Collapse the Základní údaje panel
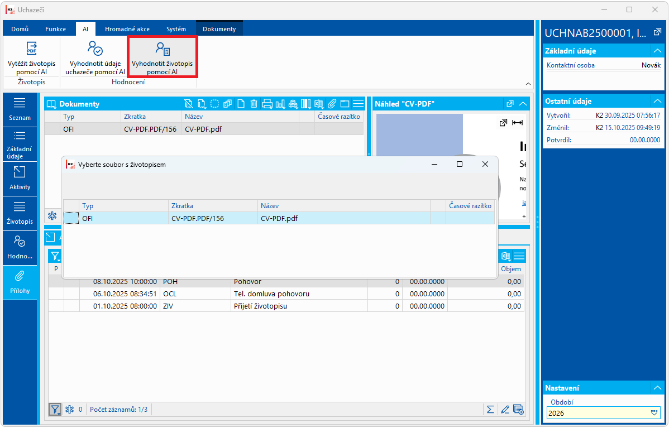 657,51
